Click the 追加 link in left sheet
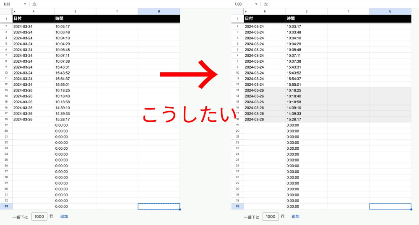Image resolution: width=419 pixels, height=225 pixels. pos(64,217)
